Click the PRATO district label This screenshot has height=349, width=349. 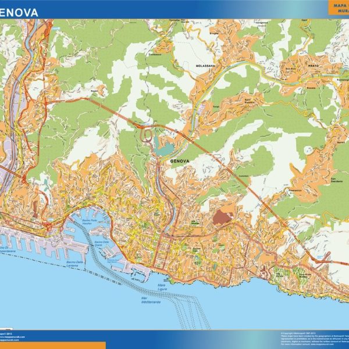(313, 66)
